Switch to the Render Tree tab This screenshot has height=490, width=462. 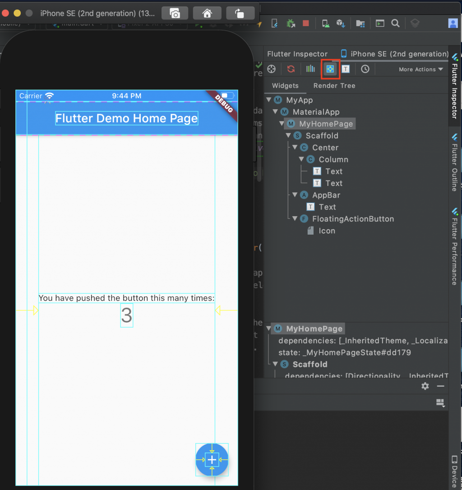click(x=334, y=86)
